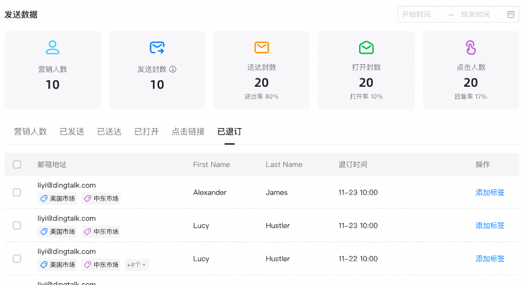Click the blue mail-send icon above 发送封数
Image resolution: width=526 pixels, height=285 pixels.
click(x=157, y=48)
